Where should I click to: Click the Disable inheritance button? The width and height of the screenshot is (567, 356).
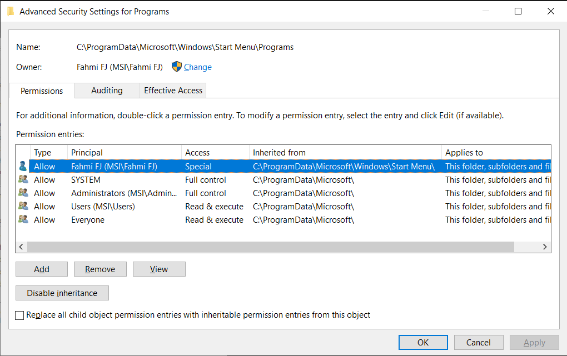click(x=62, y=293)
